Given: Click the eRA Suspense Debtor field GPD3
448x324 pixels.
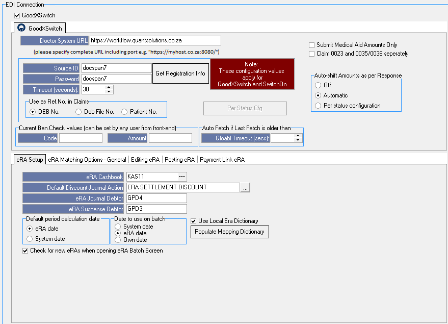Looking at the screenshot, I should 156,209.
